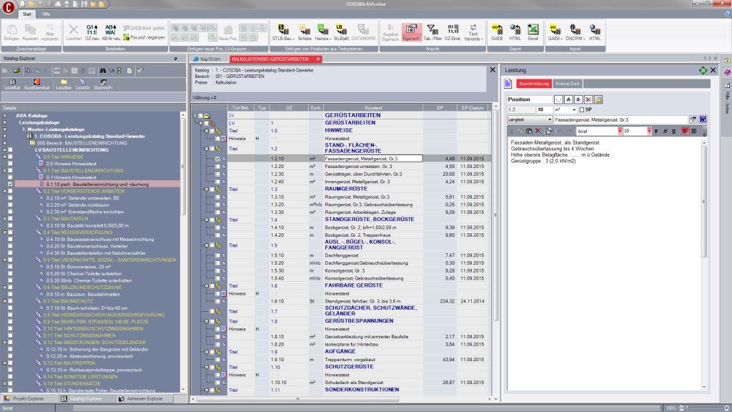Uncheck Baustelleneinrichtung und -räumung checkbox
The width and height of the screenshot is (732, 412).
(x=9, y=184)
